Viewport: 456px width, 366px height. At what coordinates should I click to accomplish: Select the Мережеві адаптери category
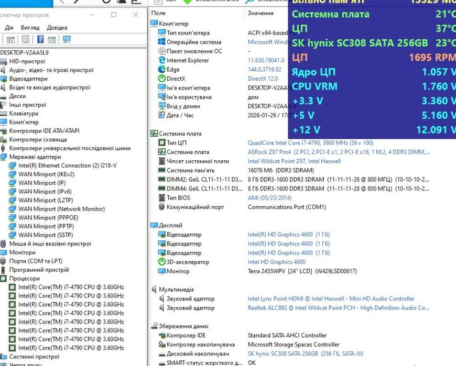35,157
